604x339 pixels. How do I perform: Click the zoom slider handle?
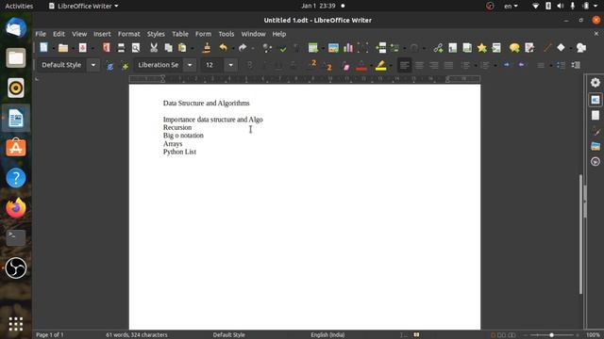point(551,335)
